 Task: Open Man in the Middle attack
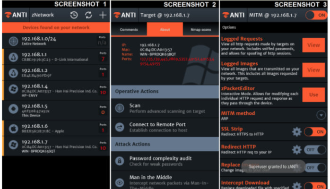click(x=165, y=180)
